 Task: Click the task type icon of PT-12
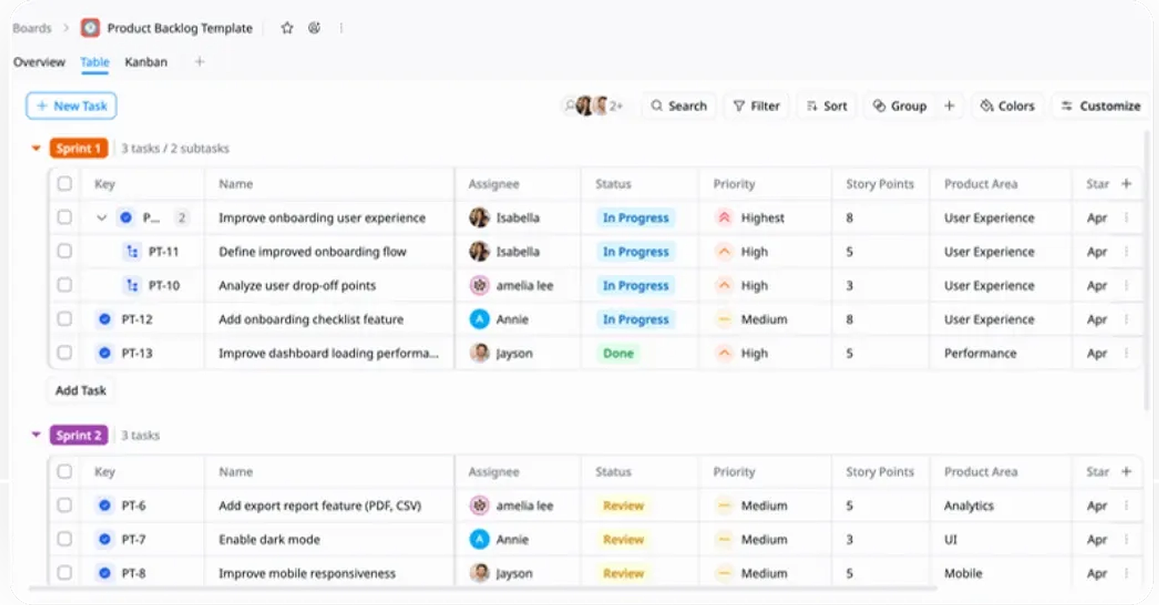(105, 319)
